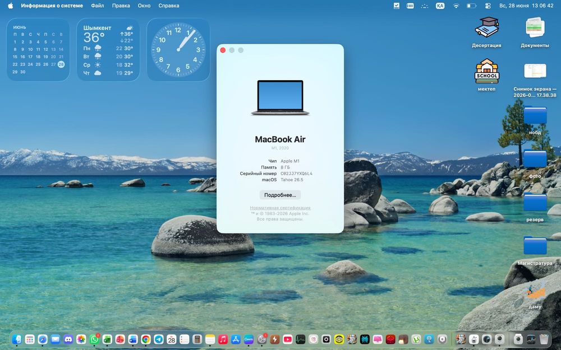This screenshot has height=350, width=561.
Task: Select the Документы desktop stack
Action: [x=535, y=32]
